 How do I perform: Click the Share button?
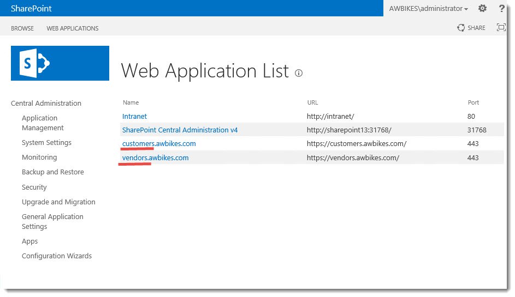[471, 28]
